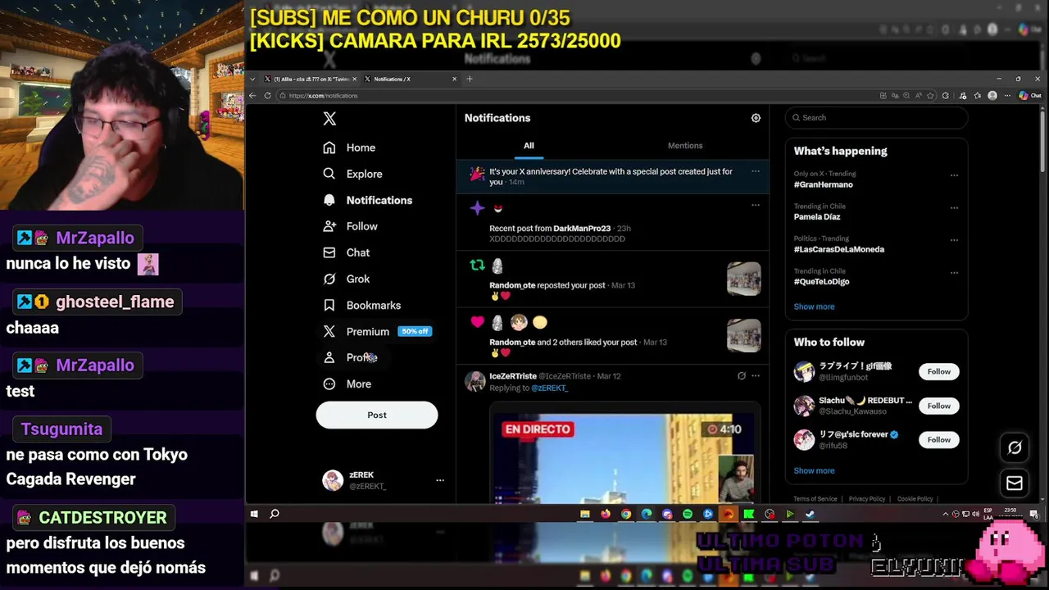Open options dots on IceZeRTriste post
The image size is (1049, 590).
[x=756, y=376]
